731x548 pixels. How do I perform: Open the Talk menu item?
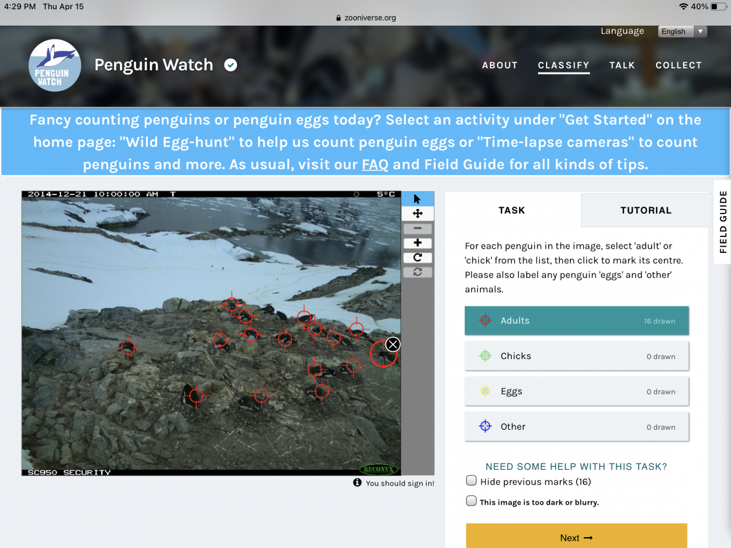point(622,65)
